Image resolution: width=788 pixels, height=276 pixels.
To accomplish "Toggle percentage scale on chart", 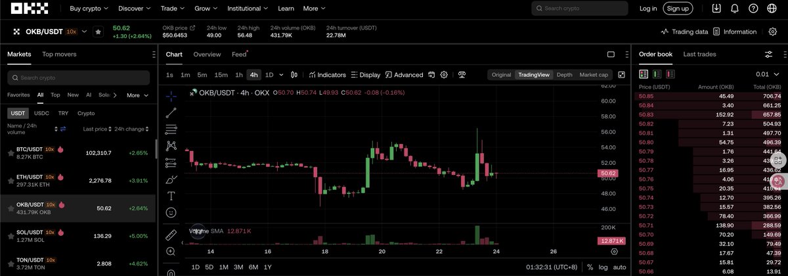I will (x=590, y=267).
